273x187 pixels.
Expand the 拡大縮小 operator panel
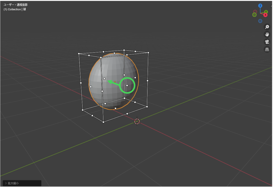(22, 183)
